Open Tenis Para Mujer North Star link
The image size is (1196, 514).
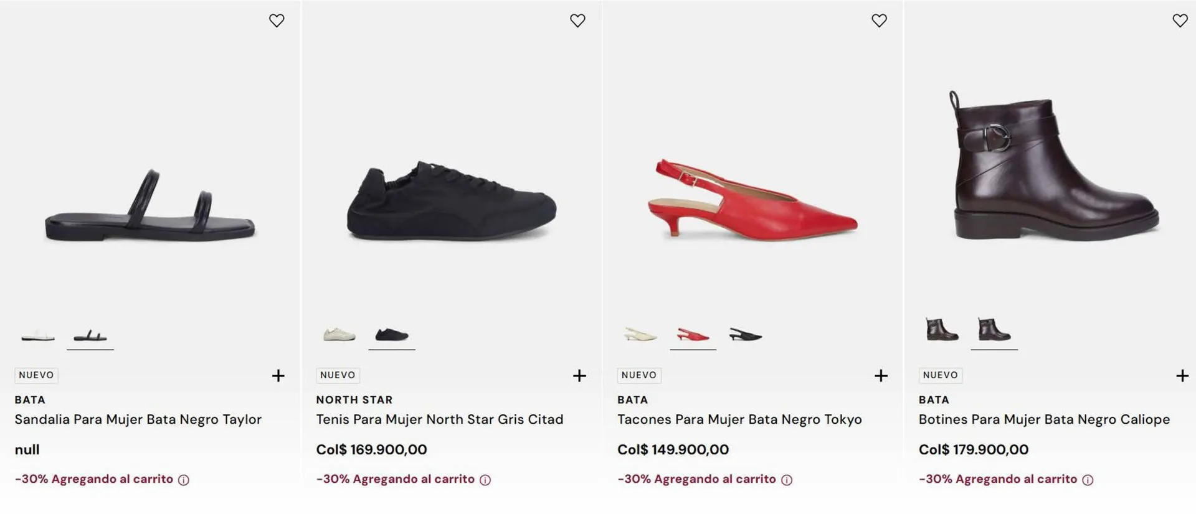[x=439, y=419]
